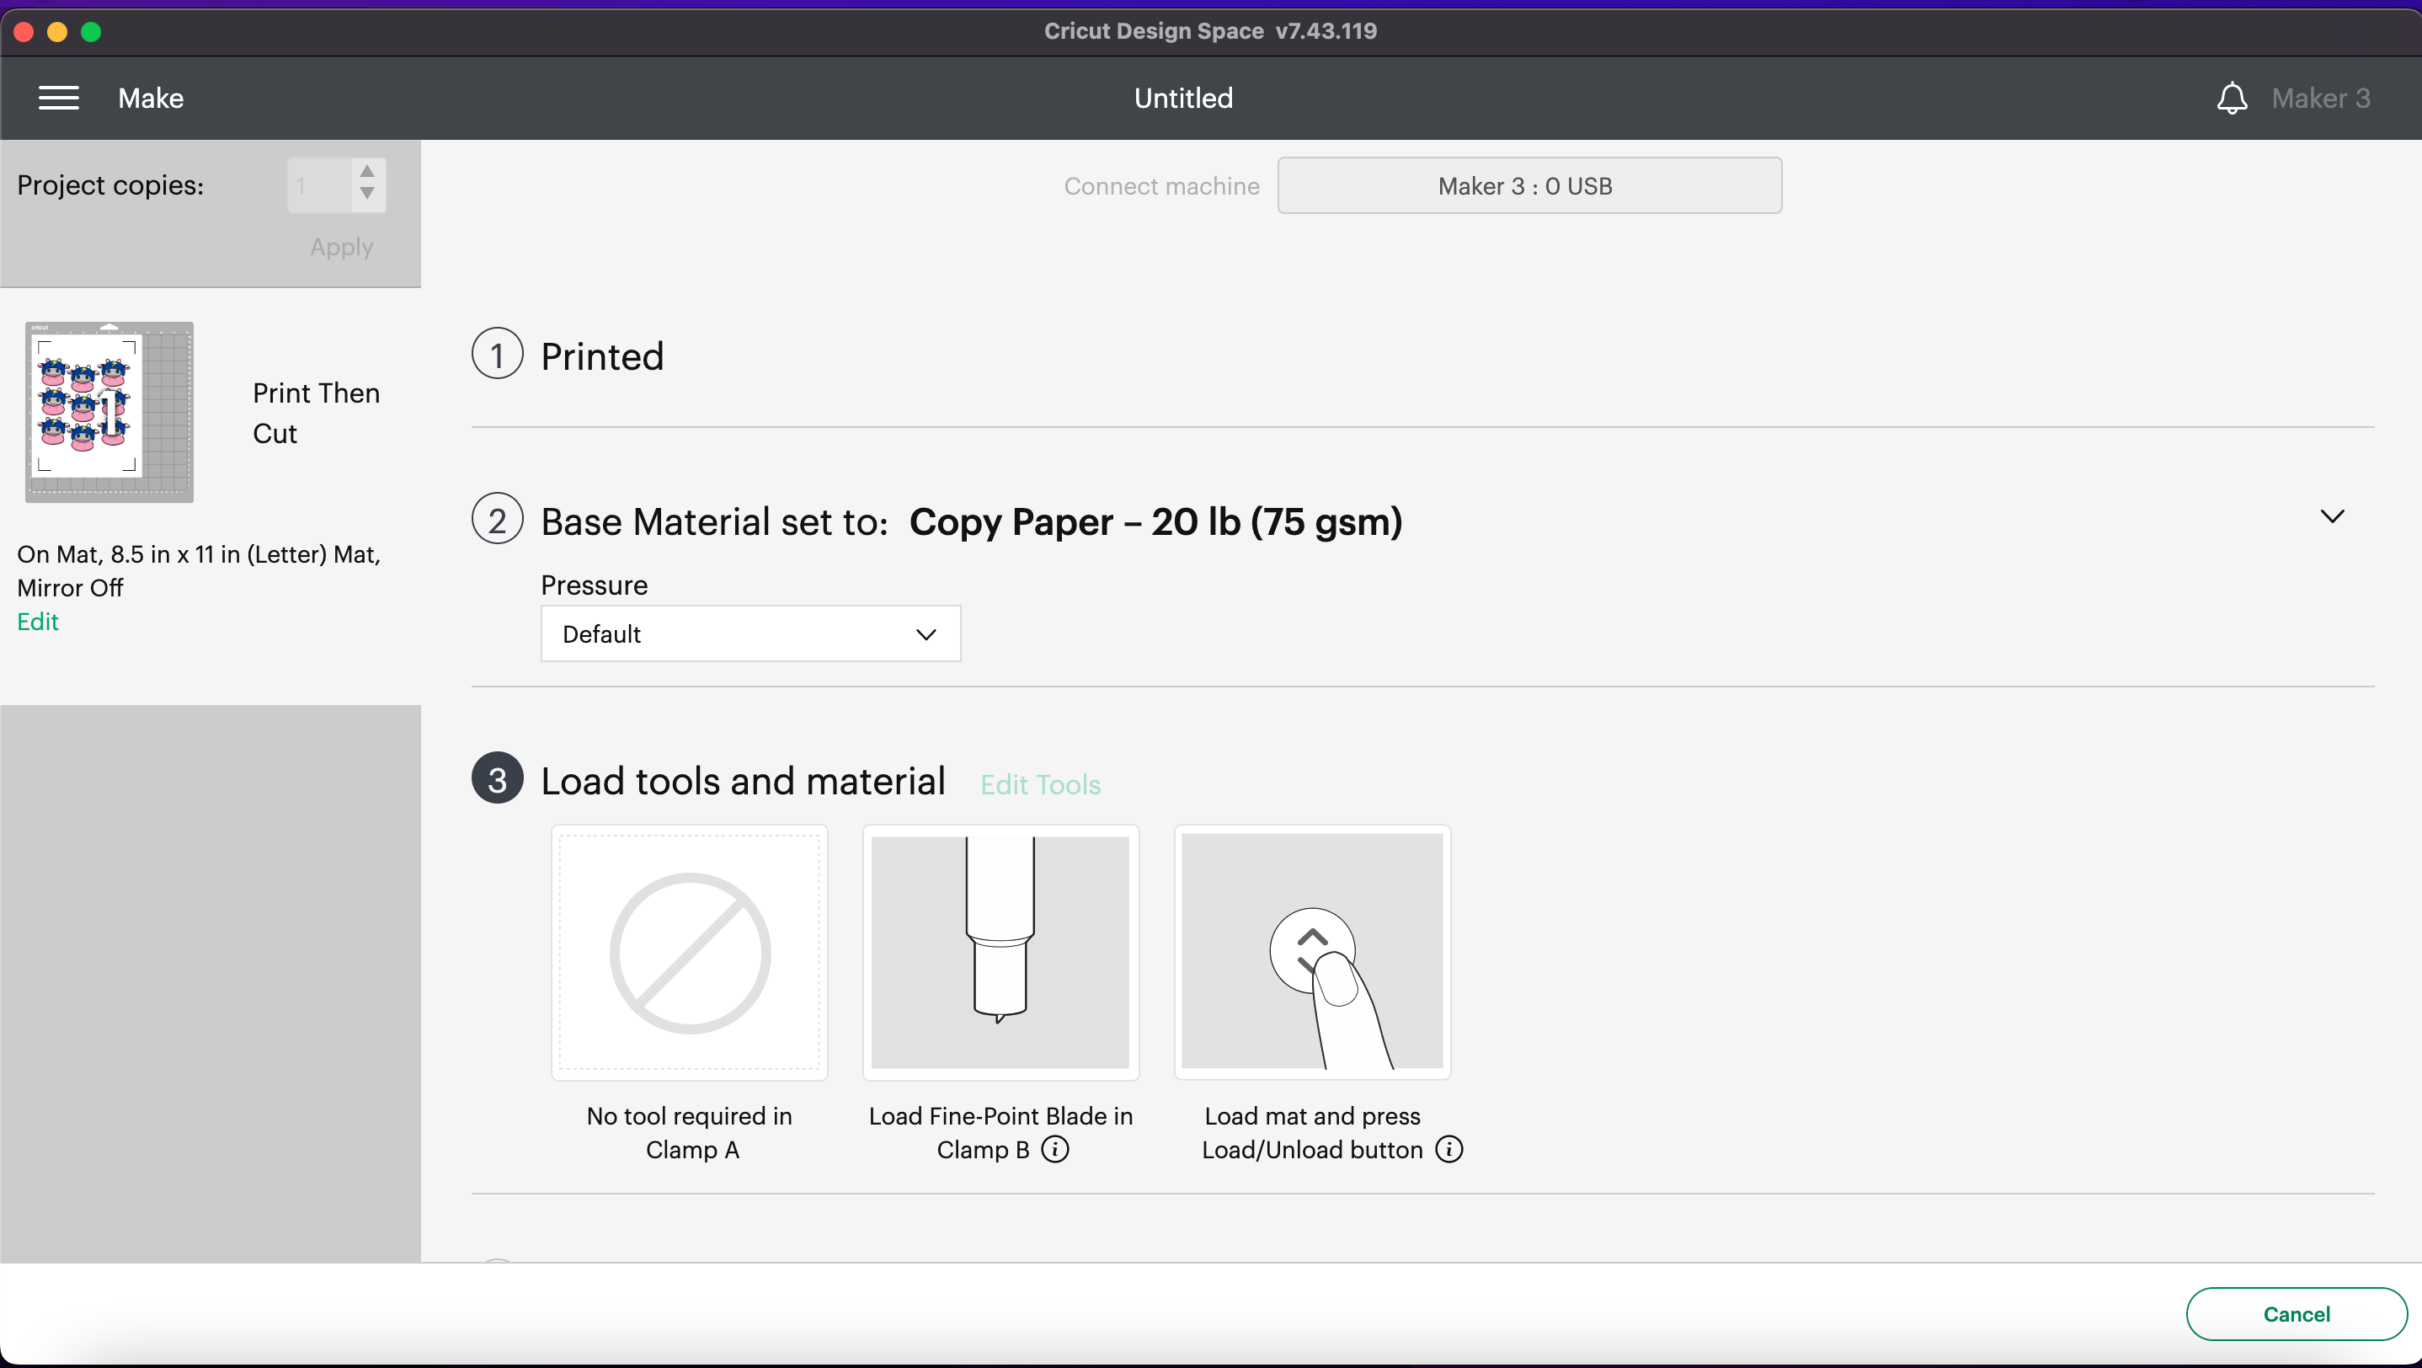Open the hamburger main menu

coord(58,98)
